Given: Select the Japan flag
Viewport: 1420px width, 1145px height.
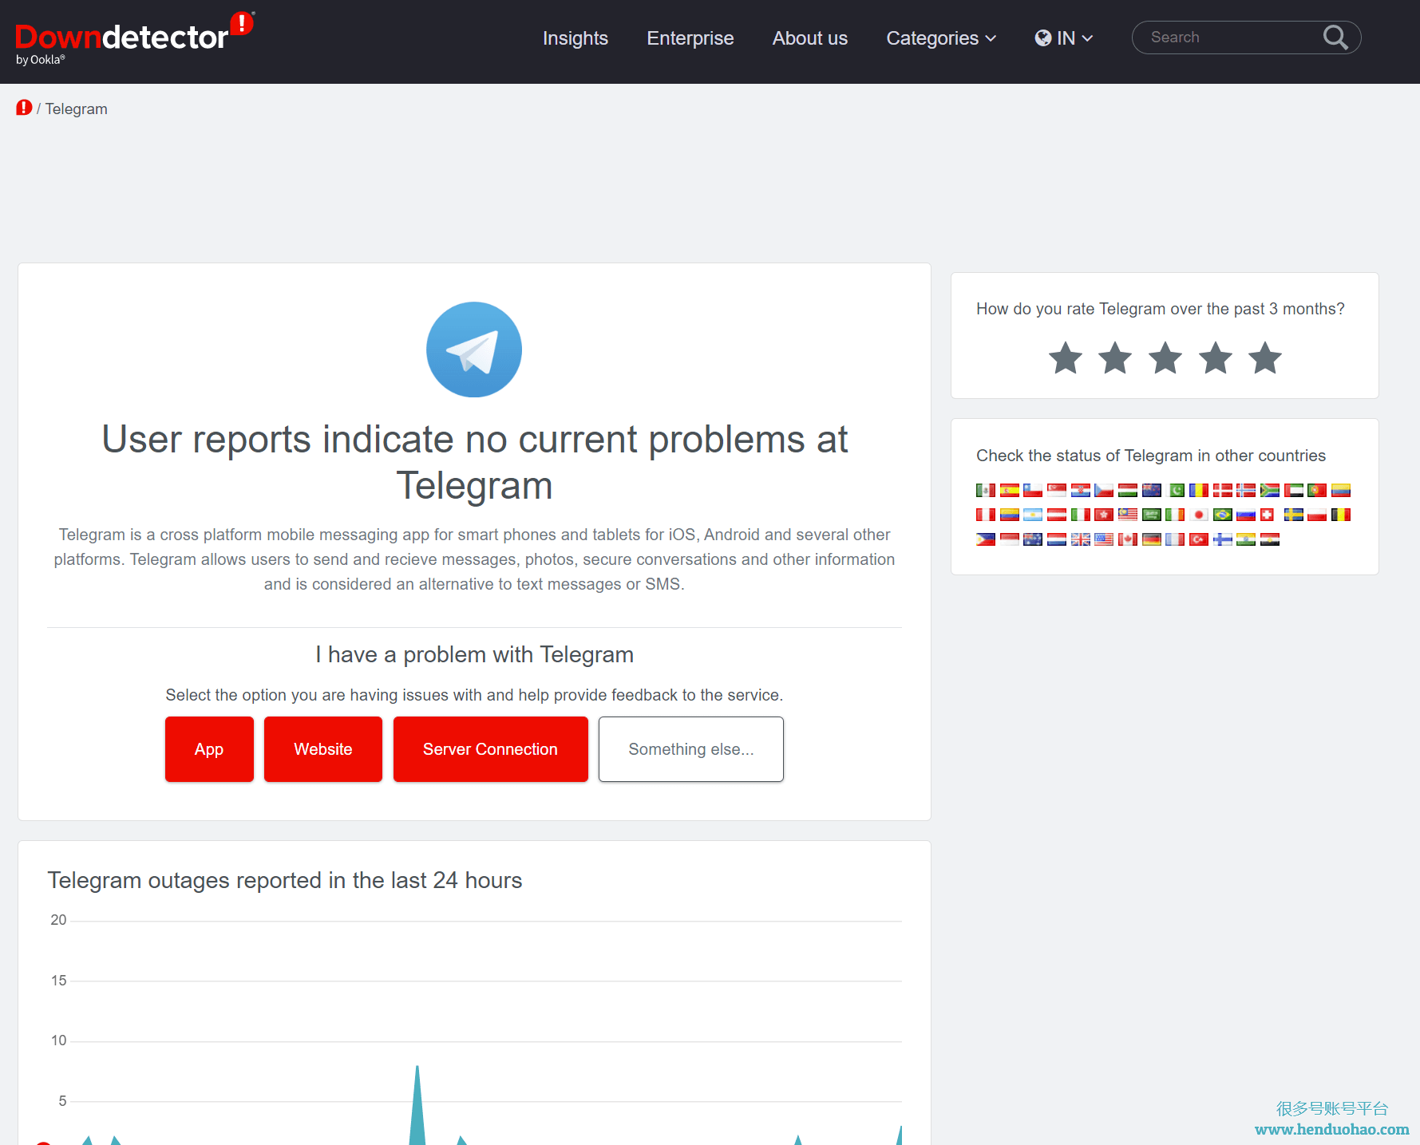Looking at the screenshot, I should (x=1198, y=515).
